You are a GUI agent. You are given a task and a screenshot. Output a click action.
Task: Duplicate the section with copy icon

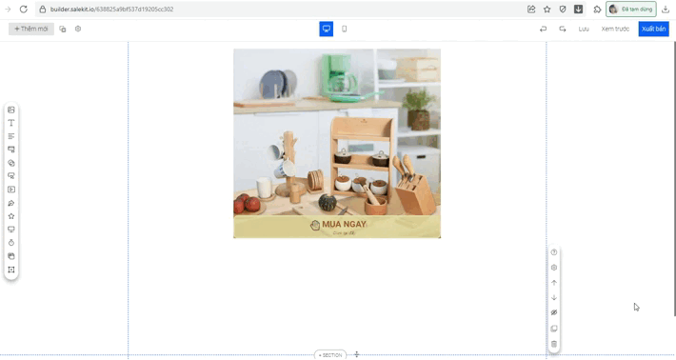click(554, 329)
